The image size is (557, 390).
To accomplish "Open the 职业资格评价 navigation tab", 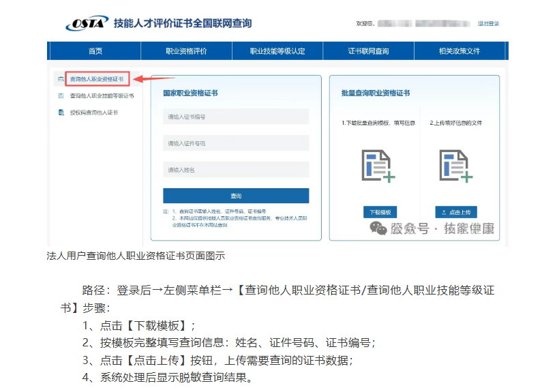I will pyautogui.click(x=186, y=51).
